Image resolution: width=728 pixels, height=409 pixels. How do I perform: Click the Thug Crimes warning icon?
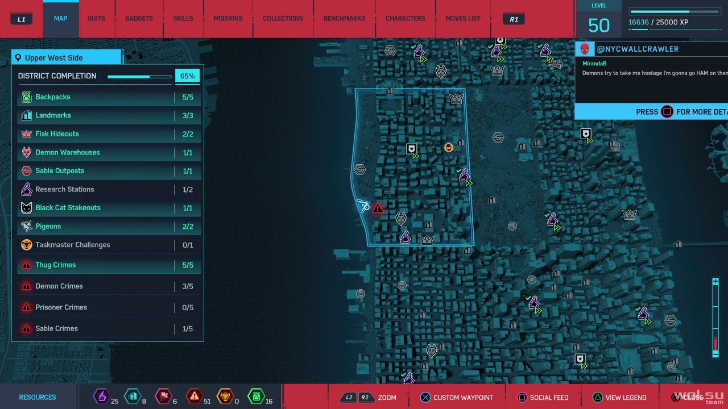(x=26, y=265)
